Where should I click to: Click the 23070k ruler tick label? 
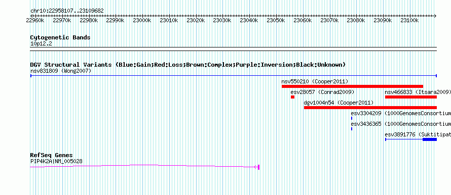point(329,20)
